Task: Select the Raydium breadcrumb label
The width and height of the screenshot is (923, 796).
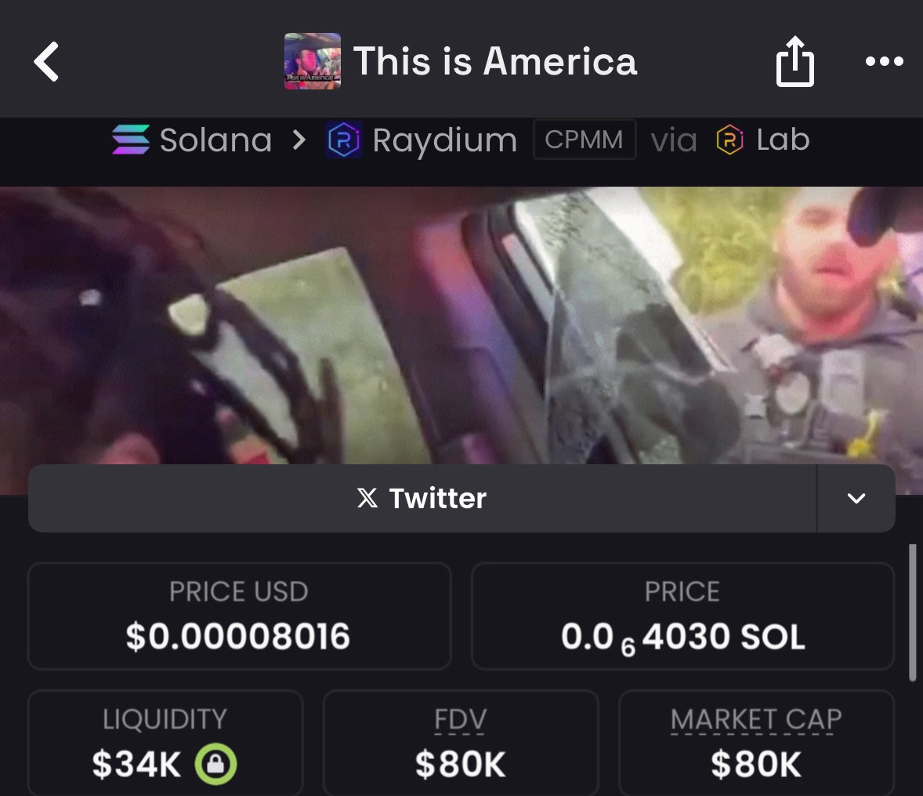Action: pos(444,141)
